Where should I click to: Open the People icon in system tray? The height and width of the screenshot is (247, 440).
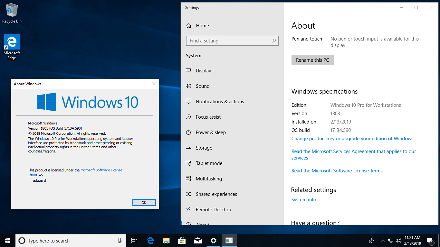tap(371, 241)
